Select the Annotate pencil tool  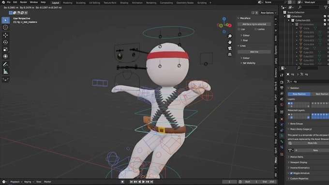point(5,64)
